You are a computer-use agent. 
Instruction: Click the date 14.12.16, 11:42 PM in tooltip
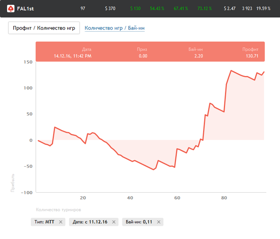(73, 56)
